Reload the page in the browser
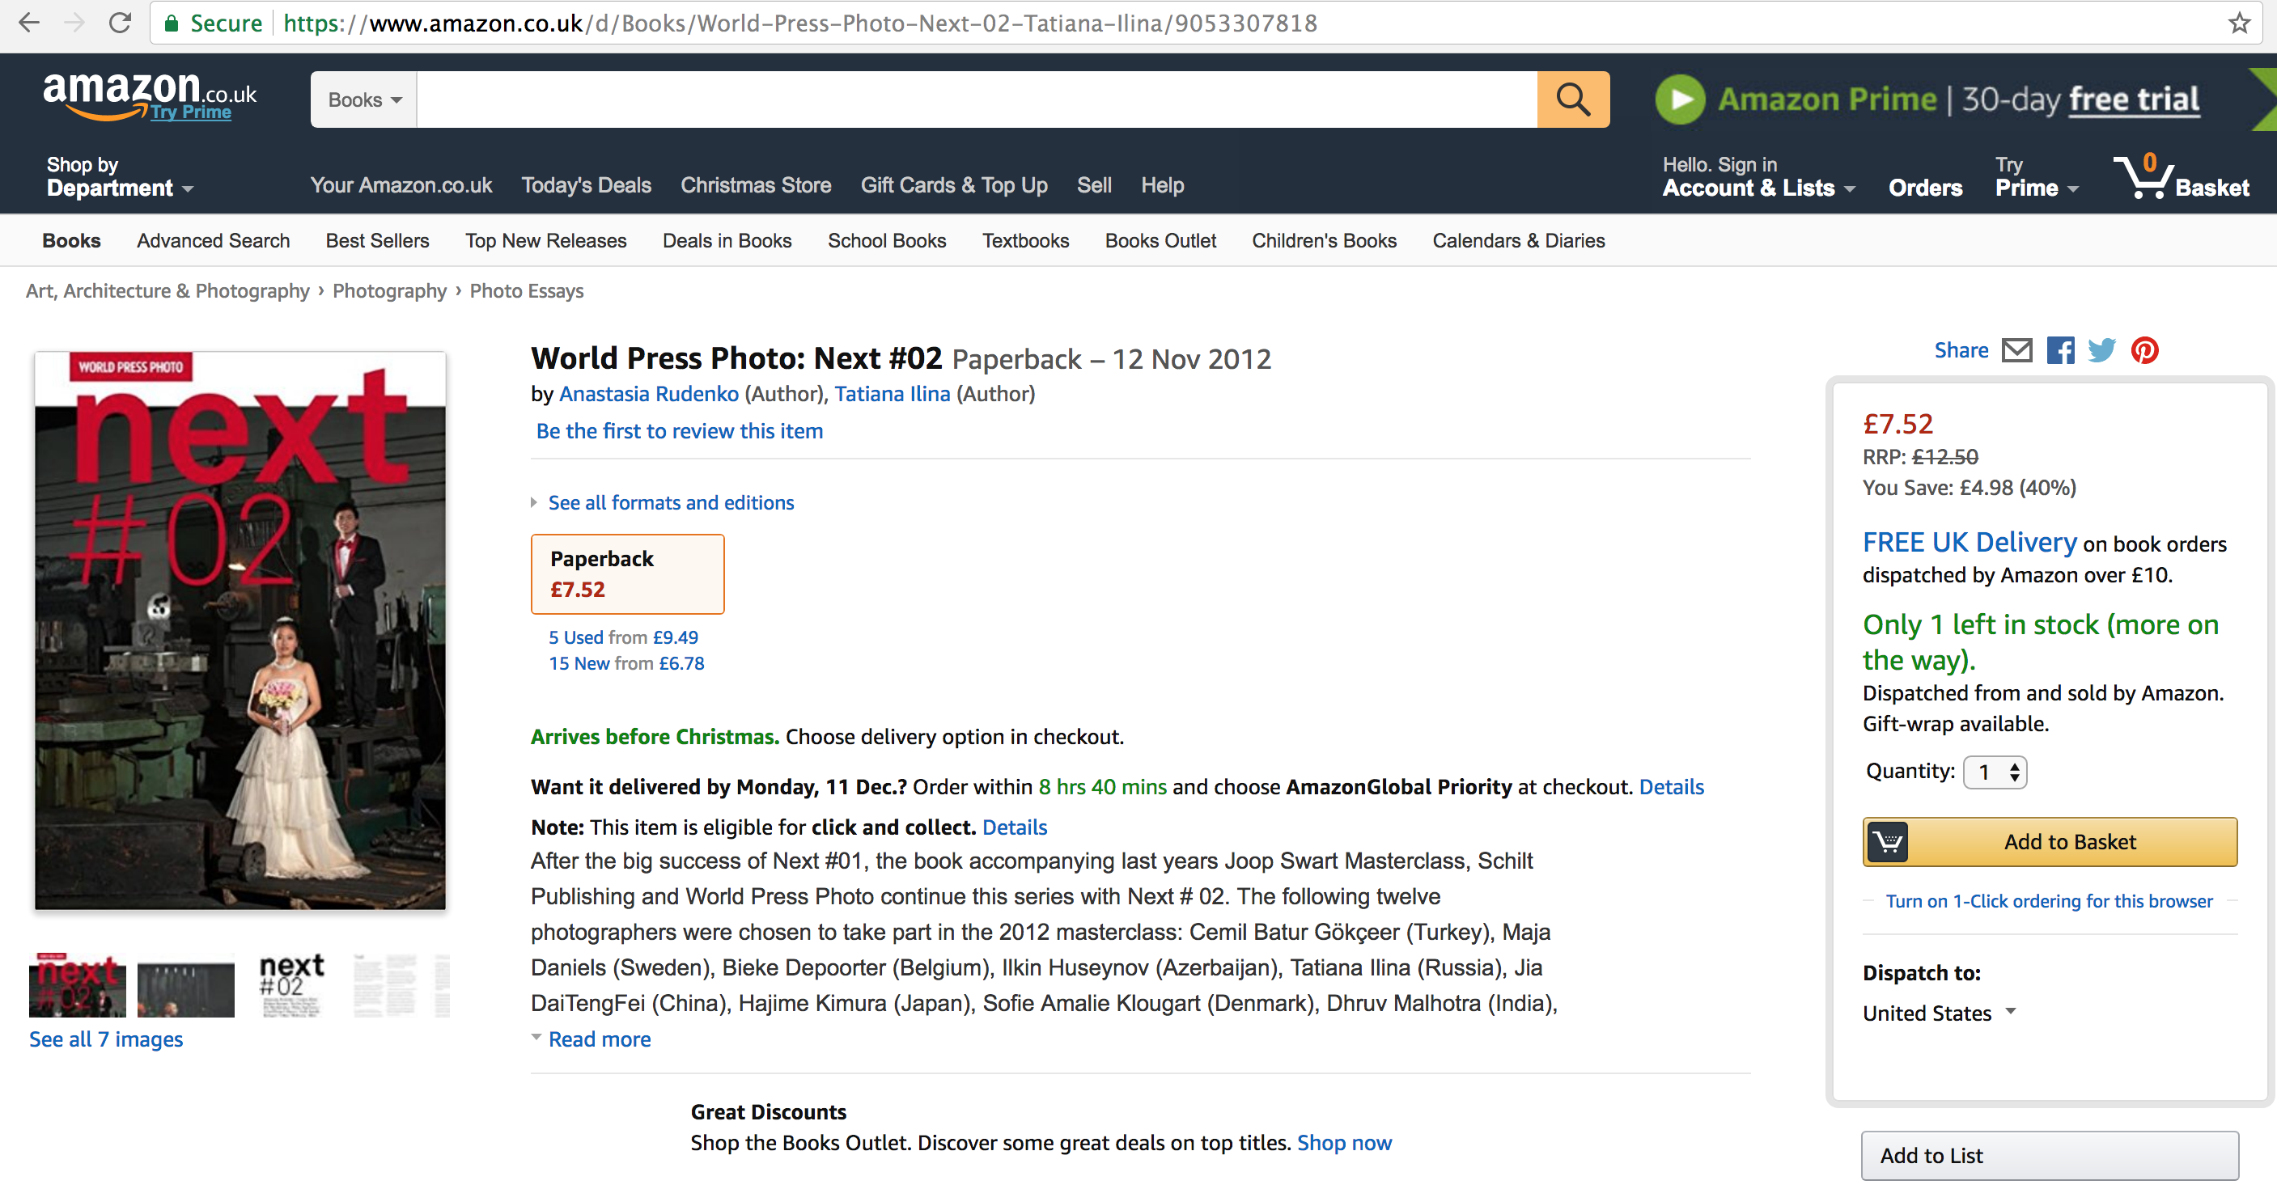 pyautogui.click(x=121, y=23)
